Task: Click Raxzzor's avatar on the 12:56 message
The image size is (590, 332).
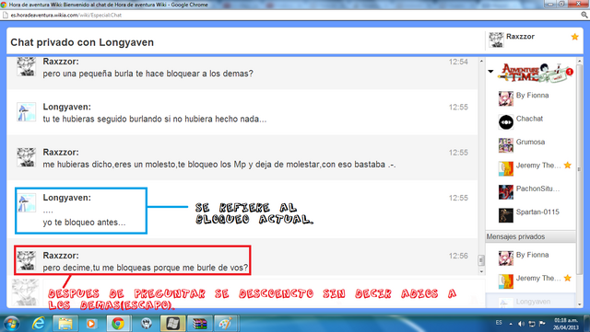Action: pos(27,260)
